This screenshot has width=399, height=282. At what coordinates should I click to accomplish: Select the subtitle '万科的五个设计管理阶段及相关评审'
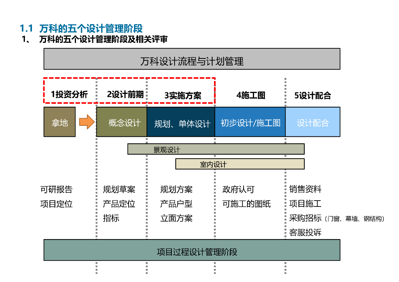pyautogui.click(x=103, y=39)
